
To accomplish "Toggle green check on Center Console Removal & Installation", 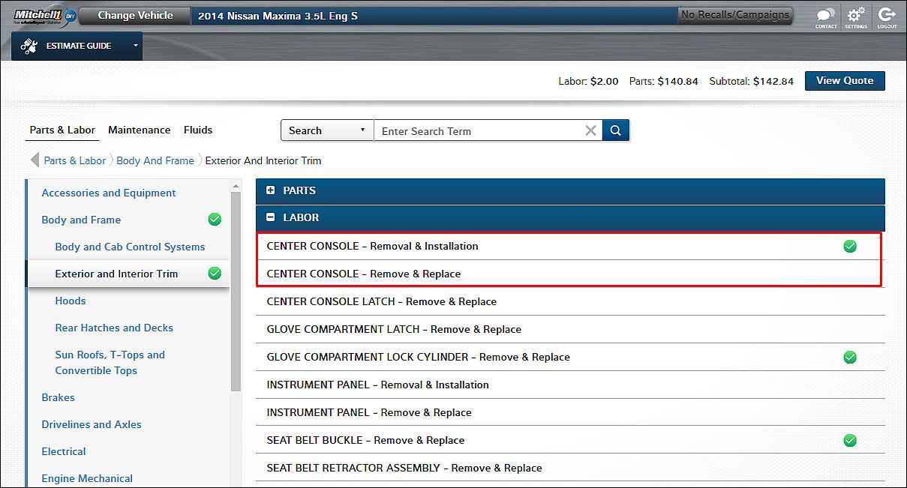I will (x=849, y=246).
